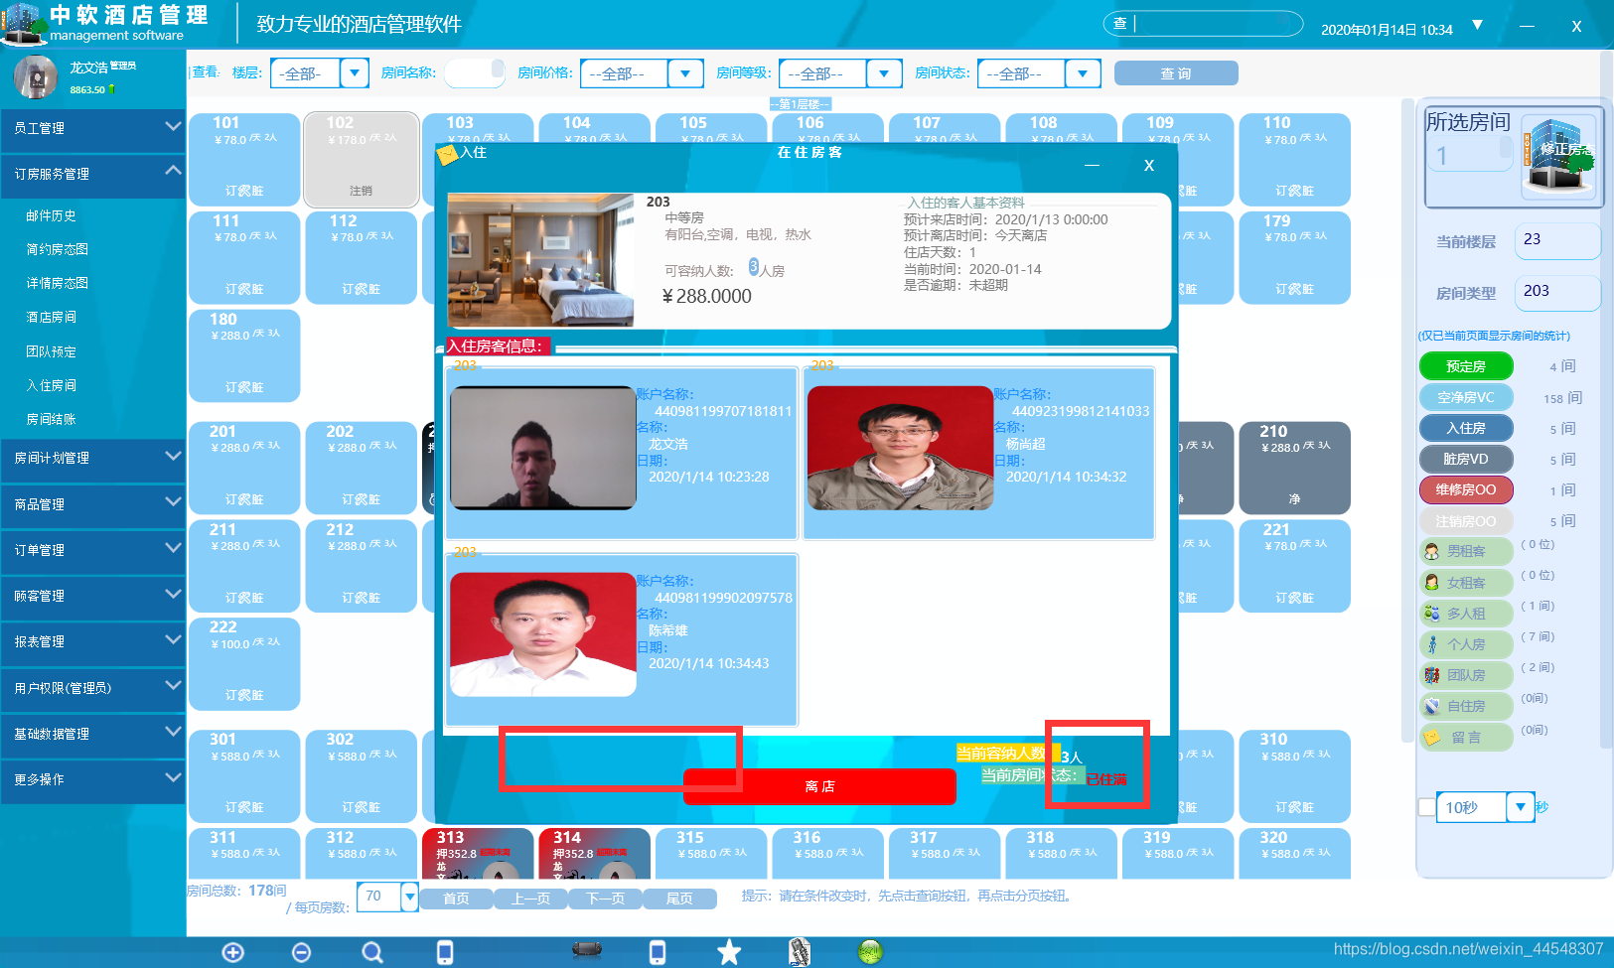Open 入住房间 in the sidebar
This screenshot has height=968, width=1614.
tap(52, 385)
